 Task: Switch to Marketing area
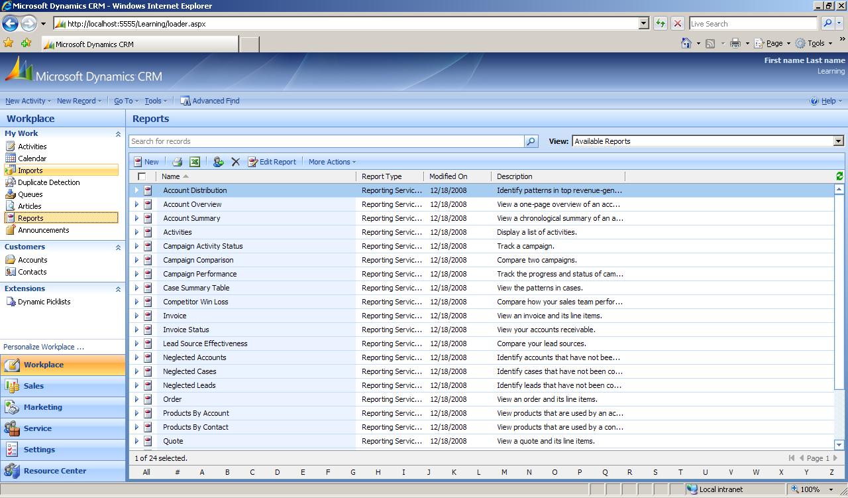point(62,407)
